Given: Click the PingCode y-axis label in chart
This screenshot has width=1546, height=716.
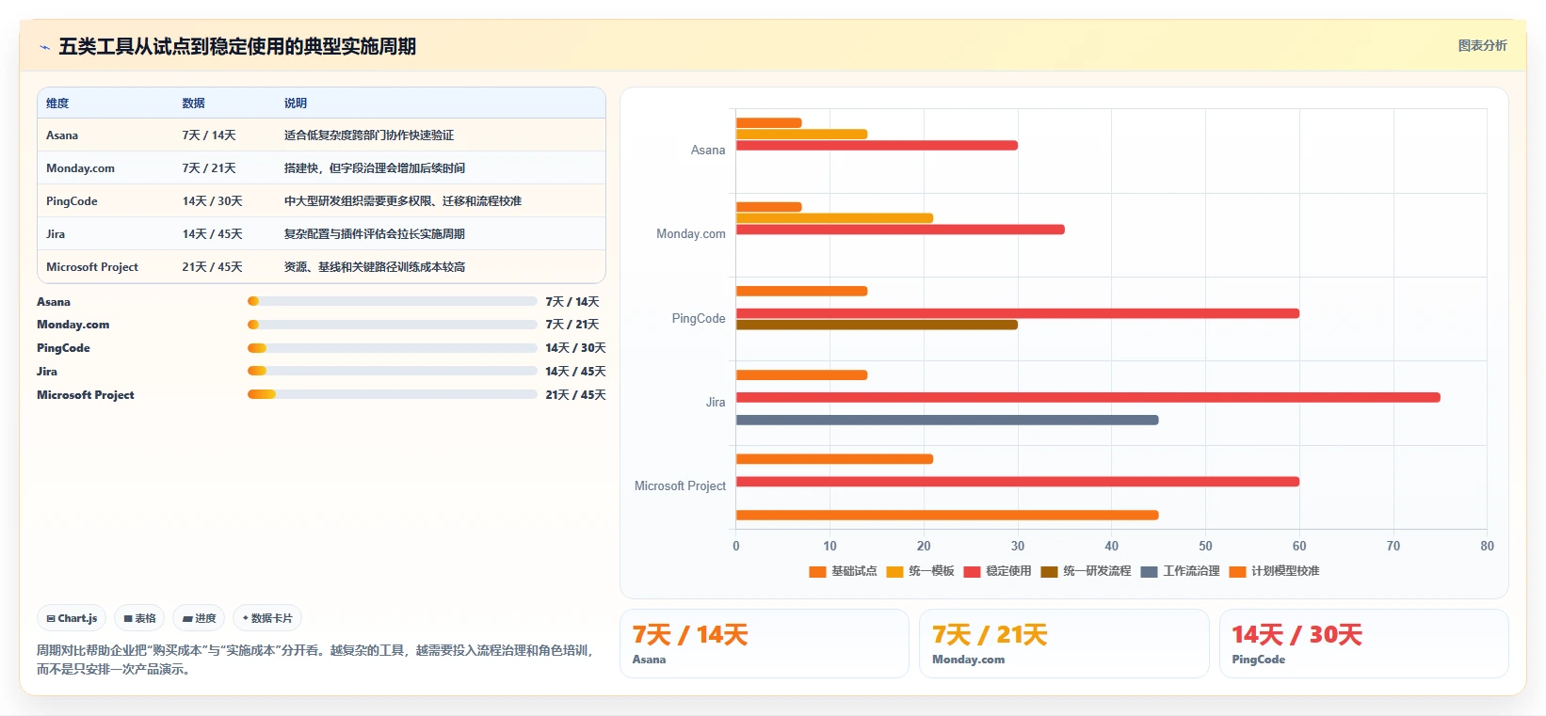Looking at the screenshot, I should [x=699, y=319].
